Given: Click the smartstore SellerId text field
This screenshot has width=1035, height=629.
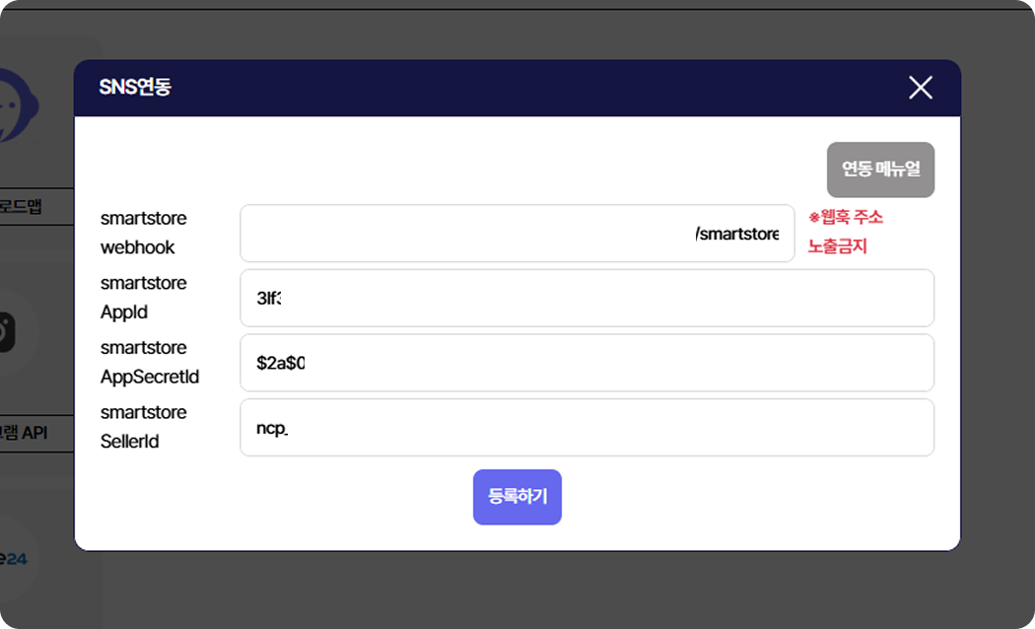Looking at the screenshot, I should tap(586, 428).
